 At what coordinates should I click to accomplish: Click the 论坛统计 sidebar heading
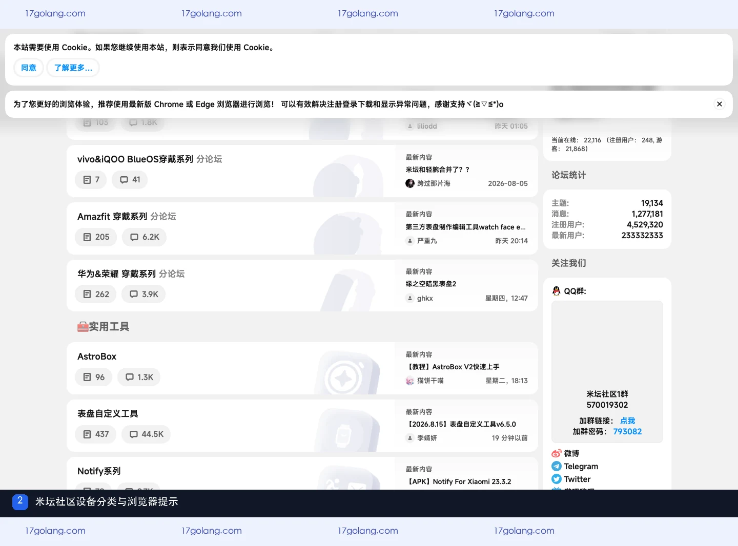point(568,175)
